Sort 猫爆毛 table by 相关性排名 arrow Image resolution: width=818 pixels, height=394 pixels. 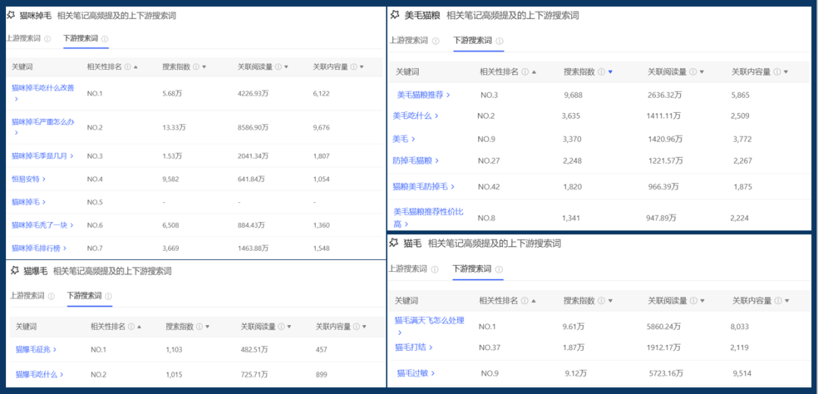point(139,327)
